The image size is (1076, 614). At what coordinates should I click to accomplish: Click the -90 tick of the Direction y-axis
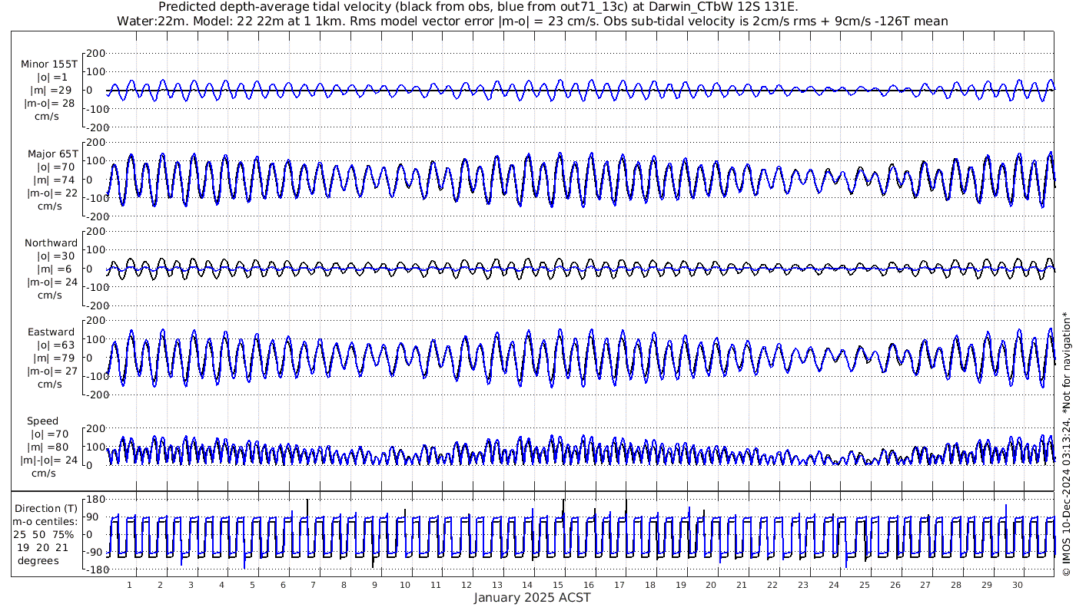point(93,553)
